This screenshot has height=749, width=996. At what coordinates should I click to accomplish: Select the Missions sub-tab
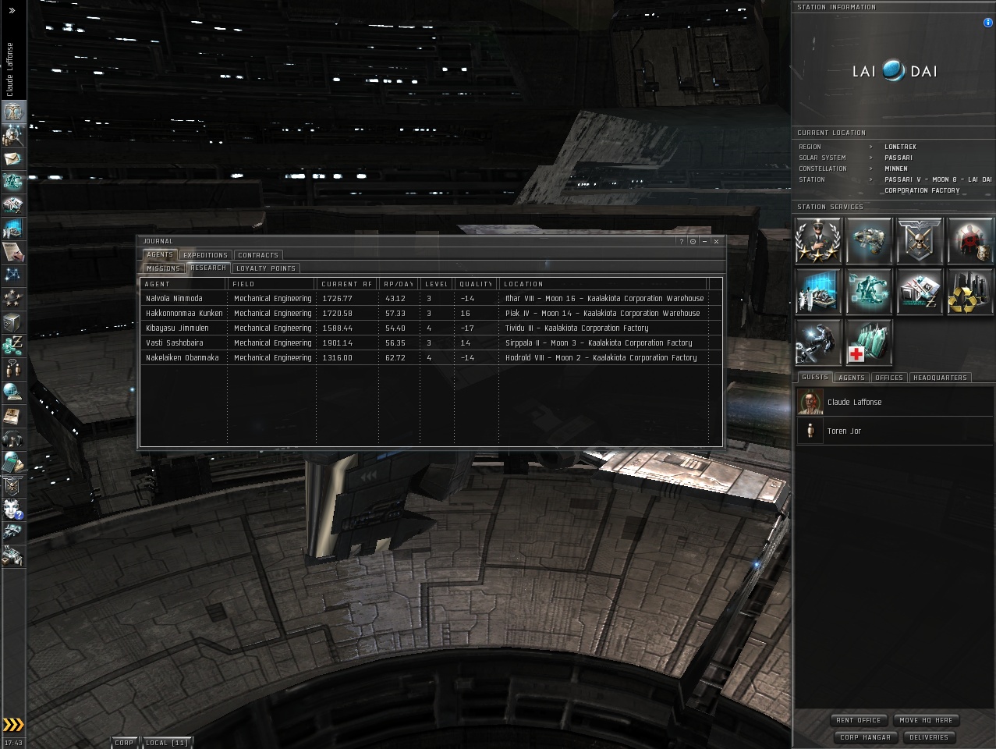coord(164,268)
